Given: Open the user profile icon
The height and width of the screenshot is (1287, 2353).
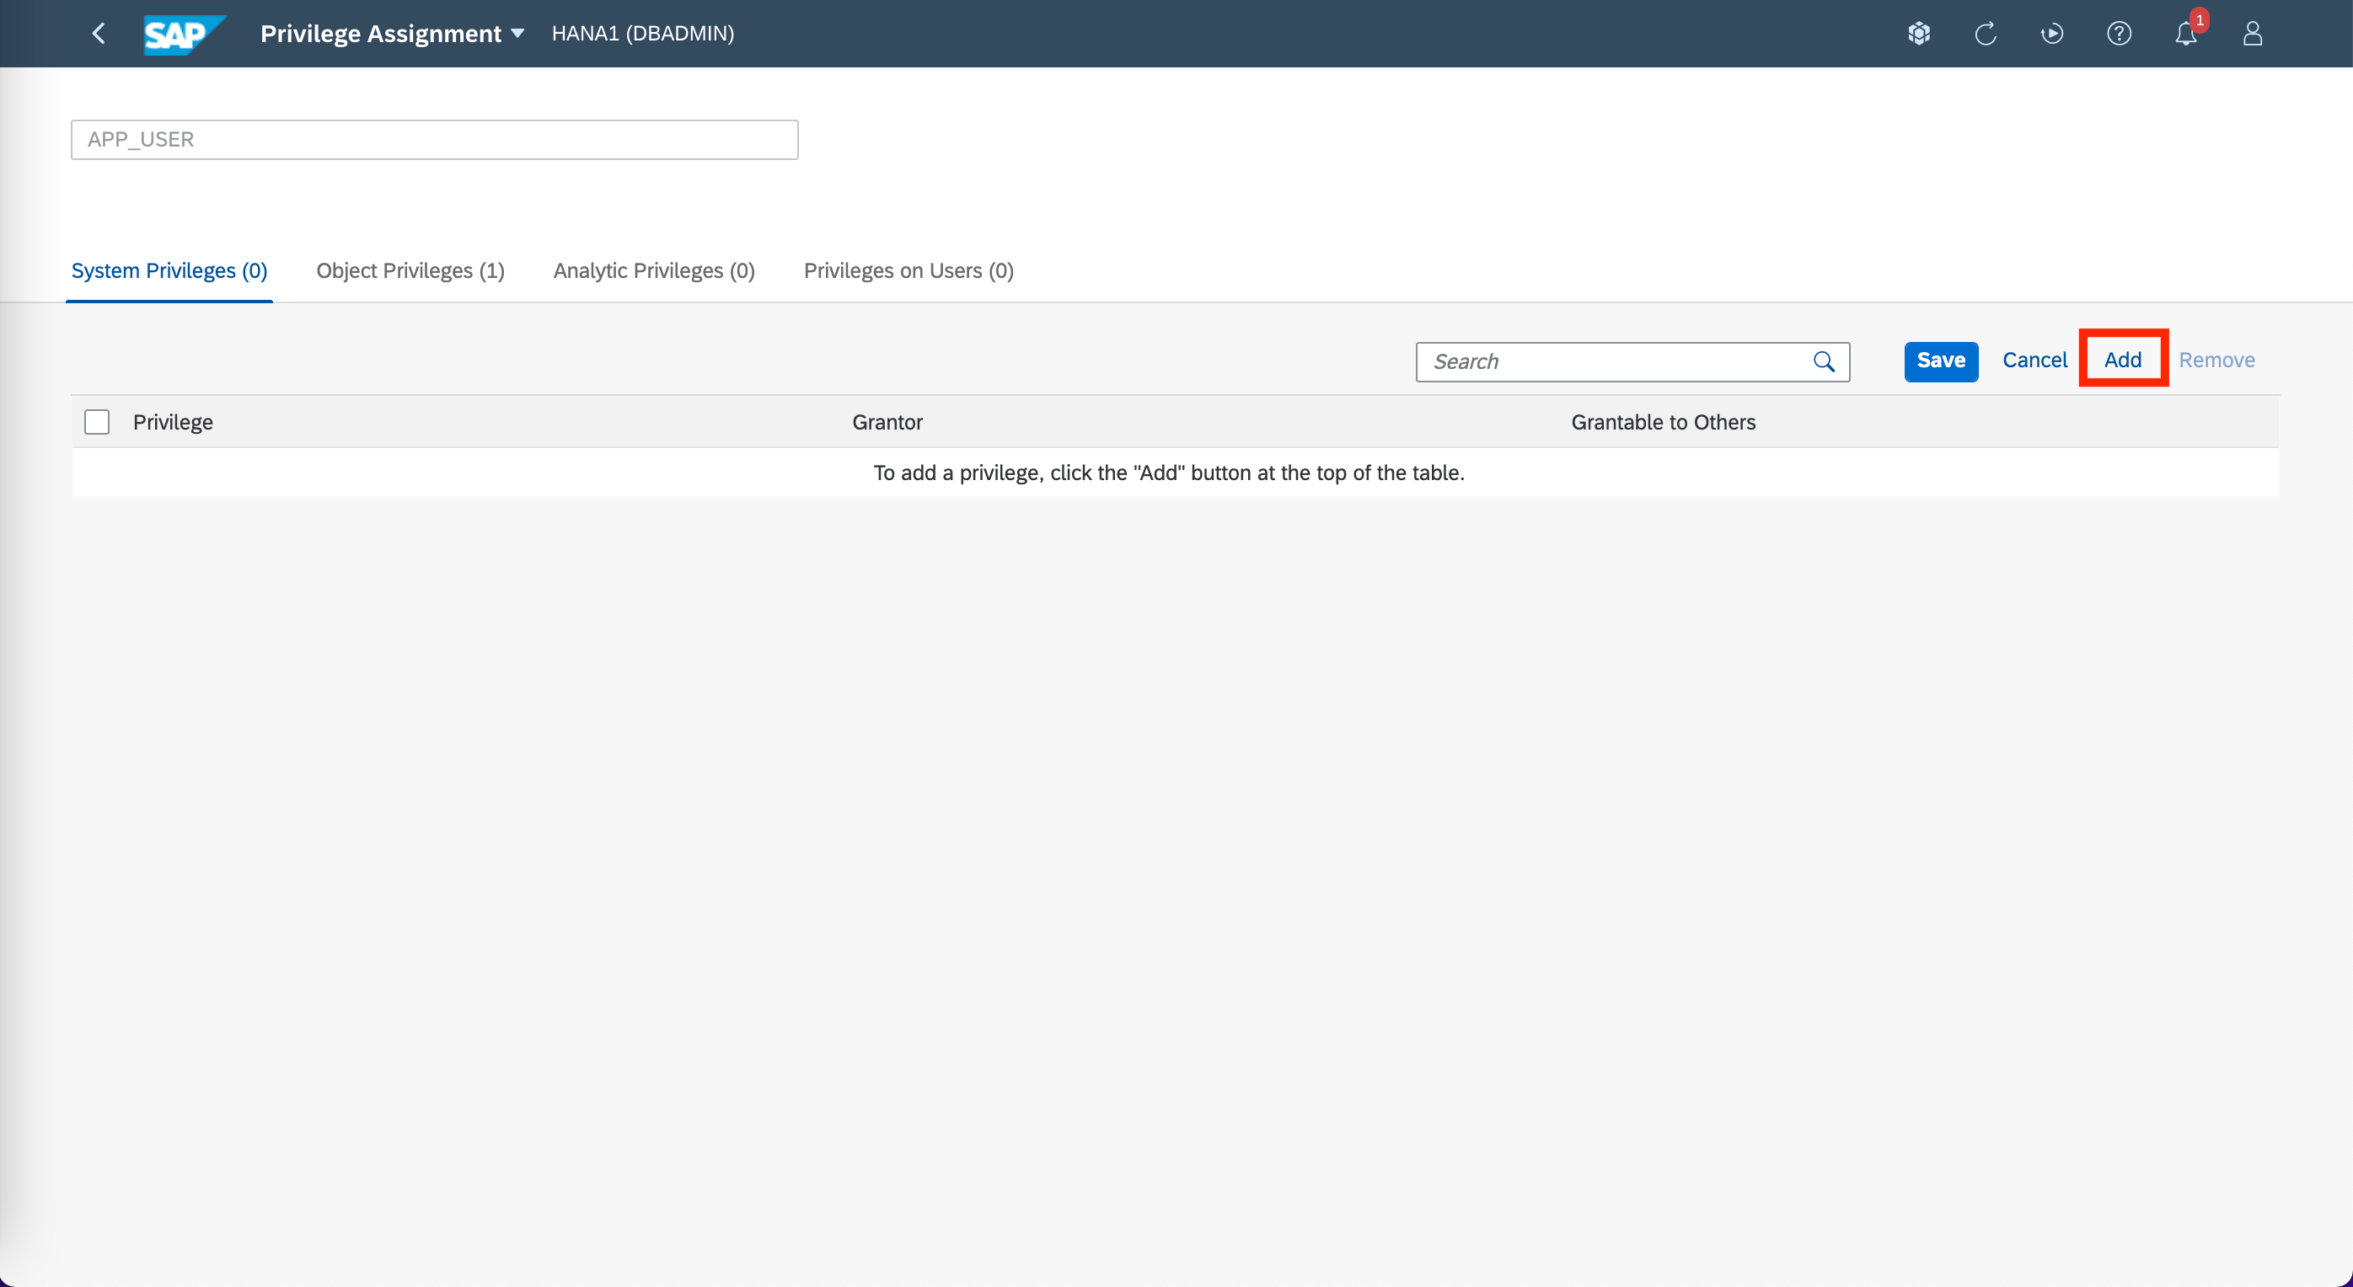Looking at the screenshot, I should 2252,34.
